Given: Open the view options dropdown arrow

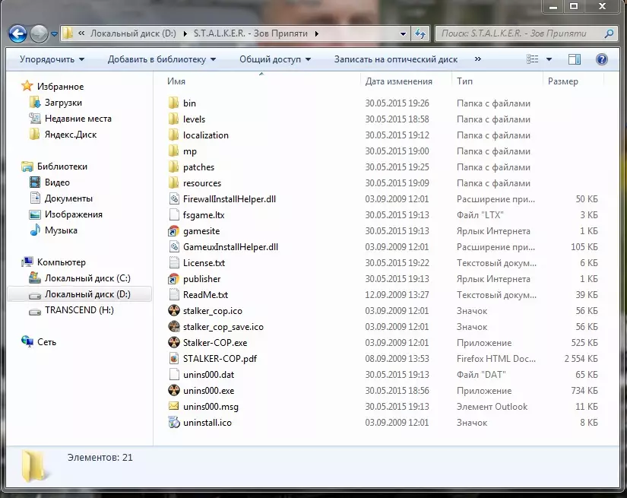Looking at the screenshot, I should [549, 59].
